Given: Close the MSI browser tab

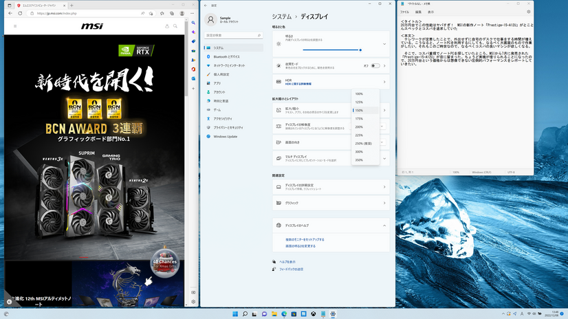Looking at the screenshot, I should pyautogui.click(x=65, y=5).
